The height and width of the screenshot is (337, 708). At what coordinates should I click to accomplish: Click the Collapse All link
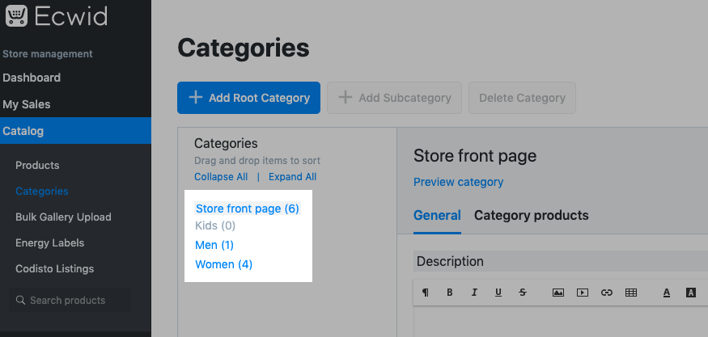[221, 177]
